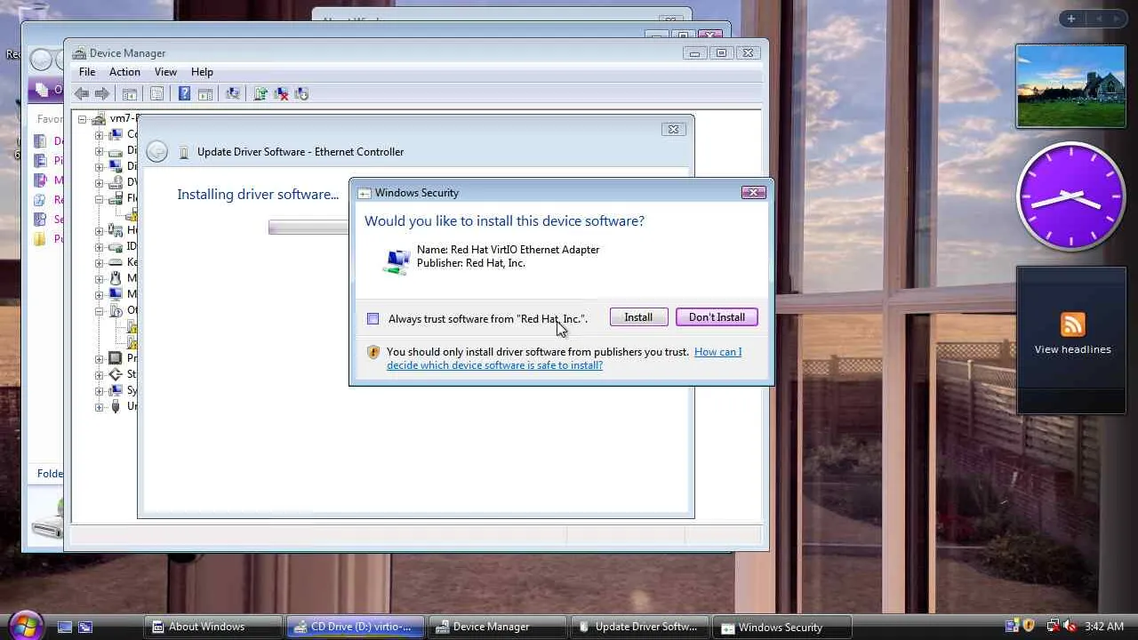The width and height of the screenshot is (1138, 640).
Task: Open the 'How can I decide which device software is safe' link
Action: 564,358
